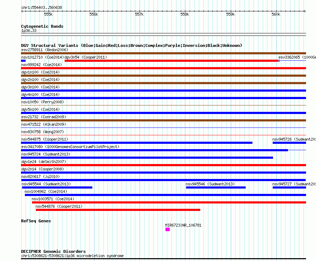
Task: Click the nsv820617 (Ju2010) label
Action: click(x=40, y=176)
